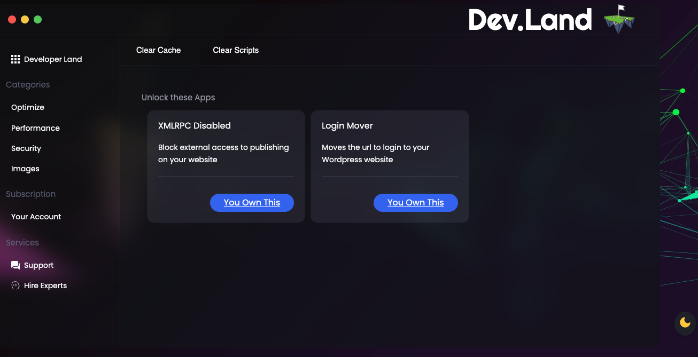
Task: Click the Developer Land grid icon
Action: tap(15, 59)
